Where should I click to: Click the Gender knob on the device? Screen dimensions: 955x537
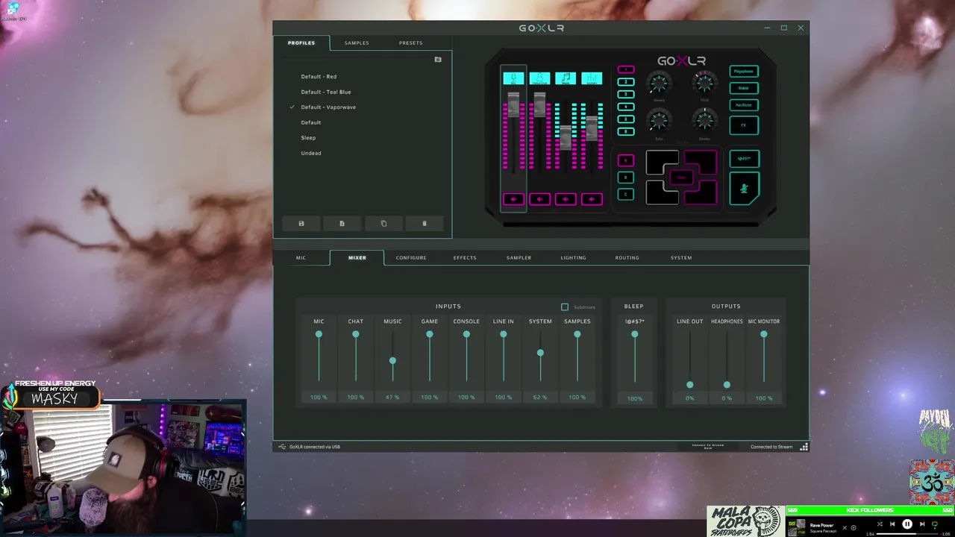click(704, 121)
